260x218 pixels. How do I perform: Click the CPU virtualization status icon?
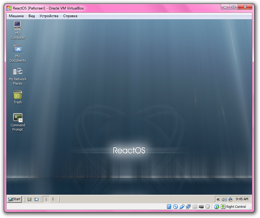[208, 207]
